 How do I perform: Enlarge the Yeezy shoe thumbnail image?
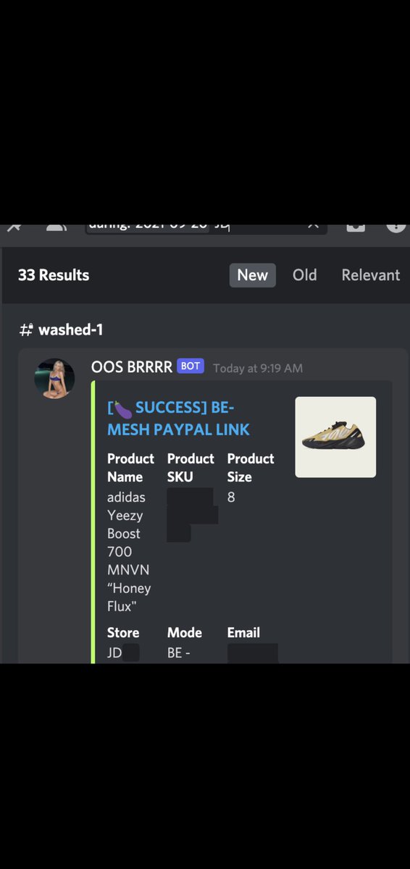coord(335,437)
